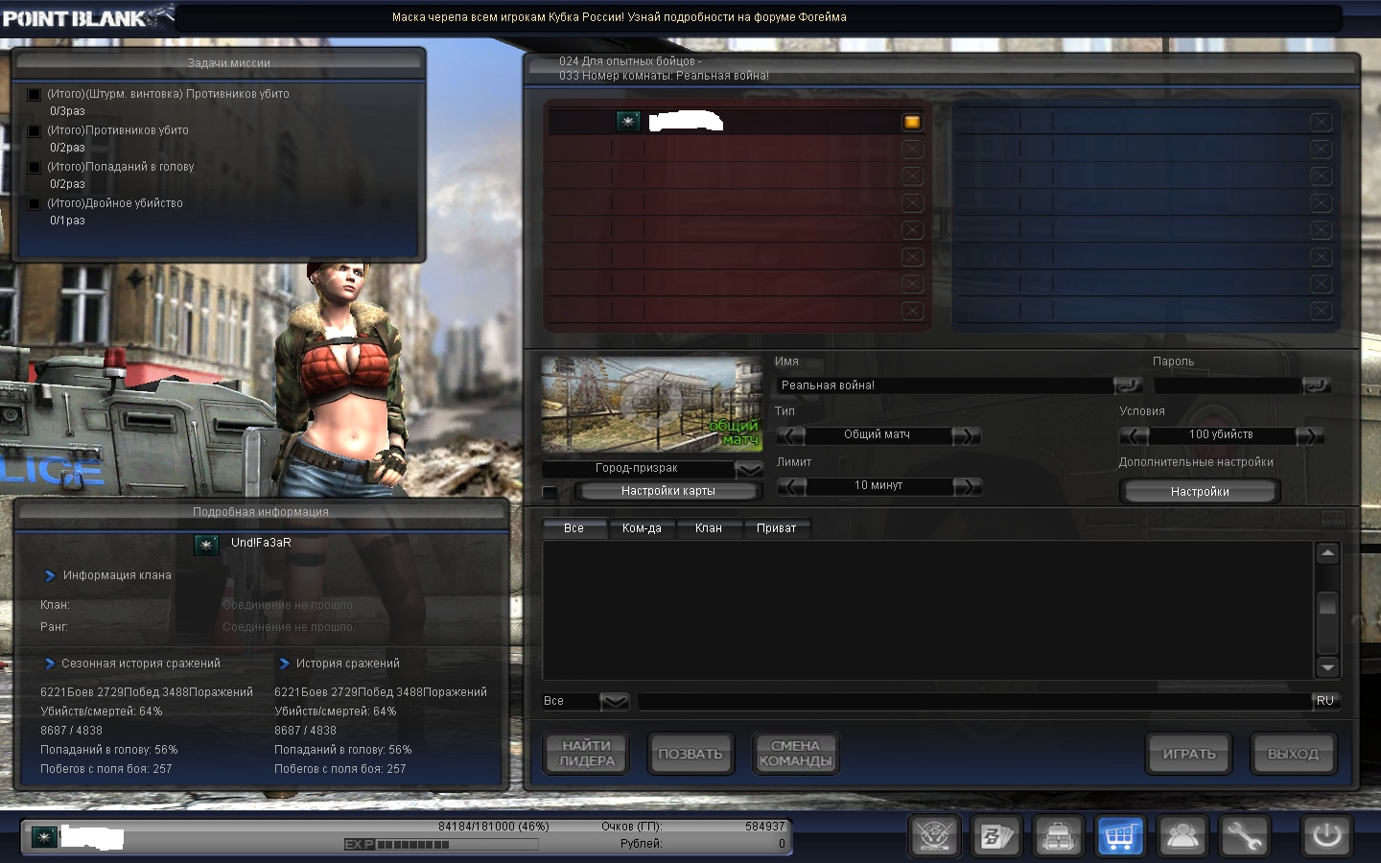Focus the room name field Реальная война!
1381x863 pixels.
click(945, 385)
